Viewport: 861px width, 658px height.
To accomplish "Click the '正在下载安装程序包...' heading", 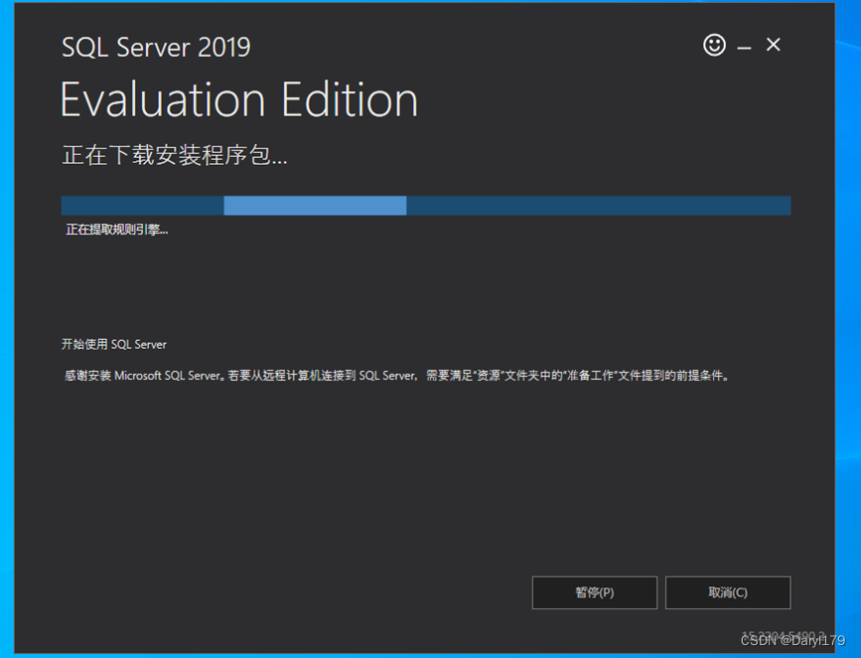I will (x=175, y=154).
